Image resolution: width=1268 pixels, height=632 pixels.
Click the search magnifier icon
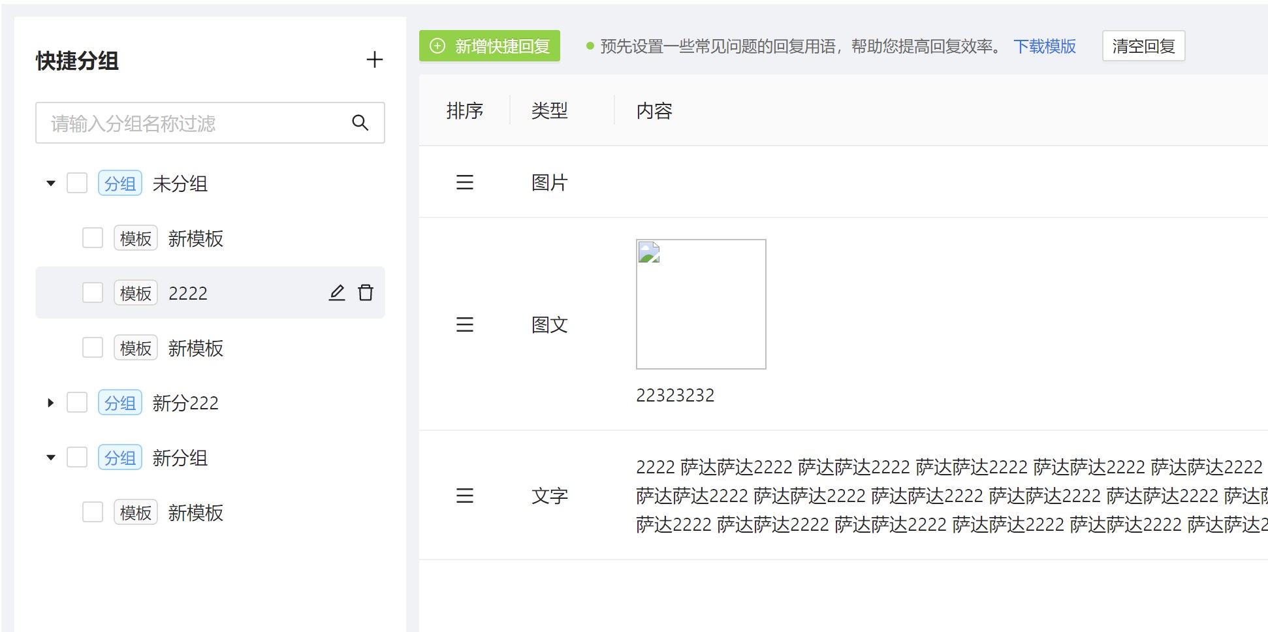(x=360, y=123)
